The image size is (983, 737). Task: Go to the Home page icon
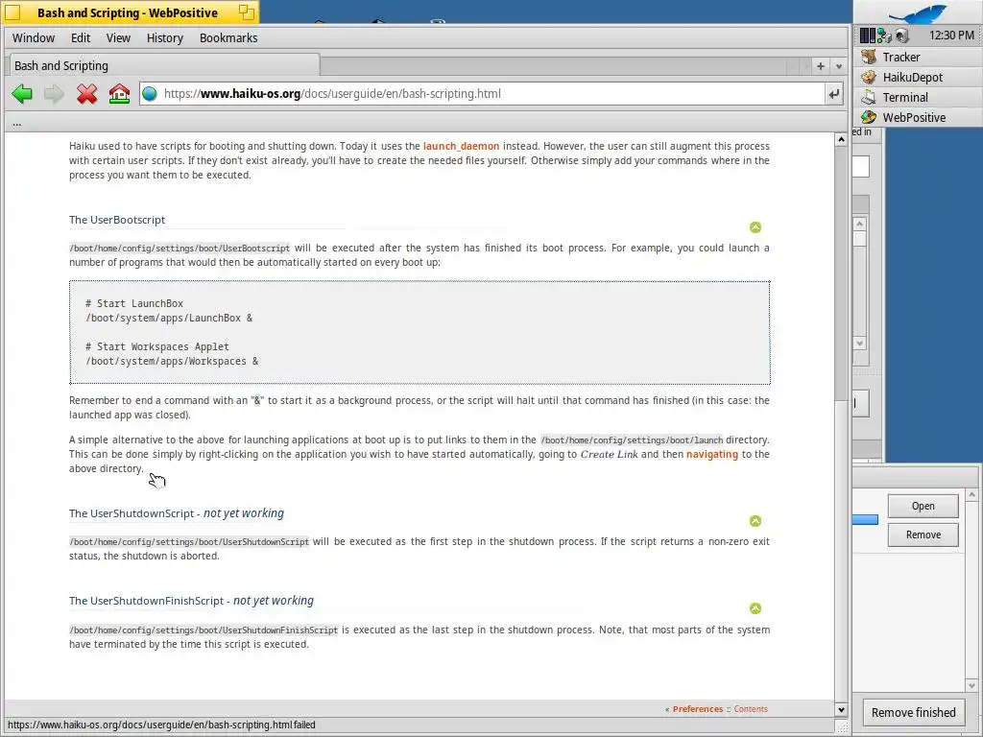[119, 94]
